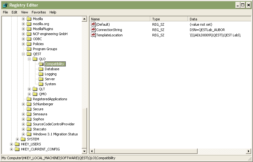This screenshot has height=162, width=253.
Task: Open the Edit menu
Action: pos(14,12)
